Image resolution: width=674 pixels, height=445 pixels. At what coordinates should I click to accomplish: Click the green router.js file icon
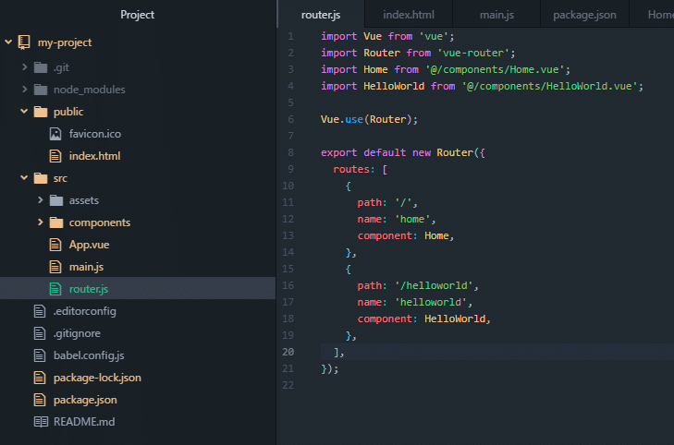pyautogui.click(x=55, y=289)
